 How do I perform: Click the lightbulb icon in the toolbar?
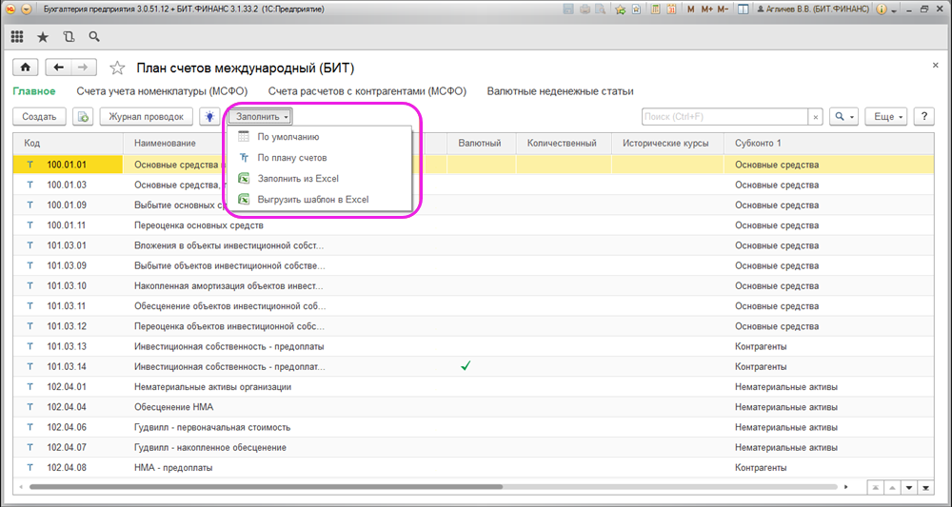[208, 116]
